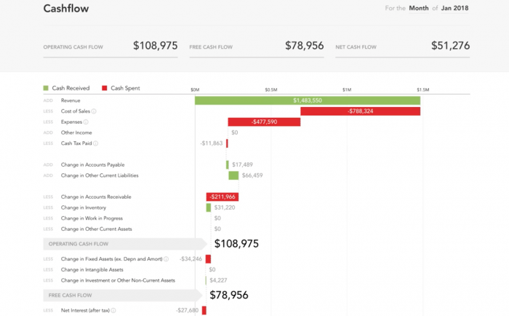The height and width of the screenshot is (316, 509).
Task: Click the Change in Other Current Liabilities bar
Action: pos(233,175)
